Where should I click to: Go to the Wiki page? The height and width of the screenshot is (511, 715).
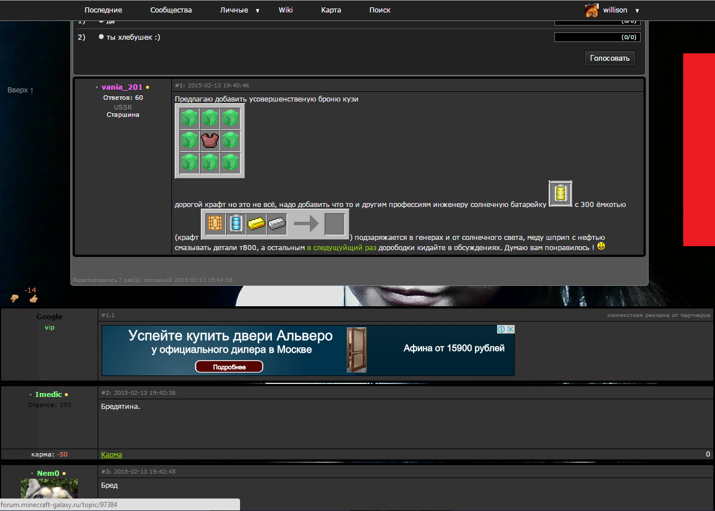click(x=285, y=10)
